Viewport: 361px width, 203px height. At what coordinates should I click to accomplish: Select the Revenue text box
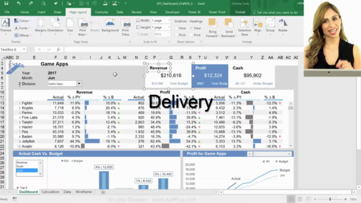(x=159, y=68)
